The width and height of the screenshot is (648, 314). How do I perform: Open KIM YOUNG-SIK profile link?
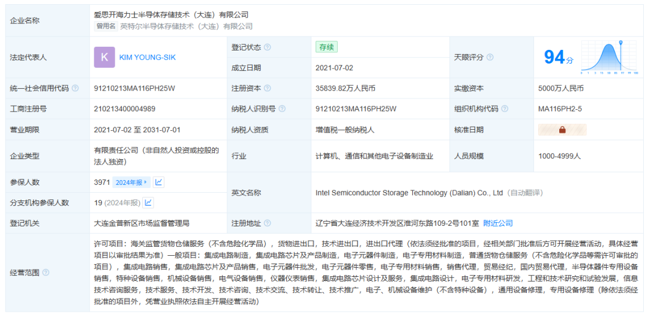[148, 58]
